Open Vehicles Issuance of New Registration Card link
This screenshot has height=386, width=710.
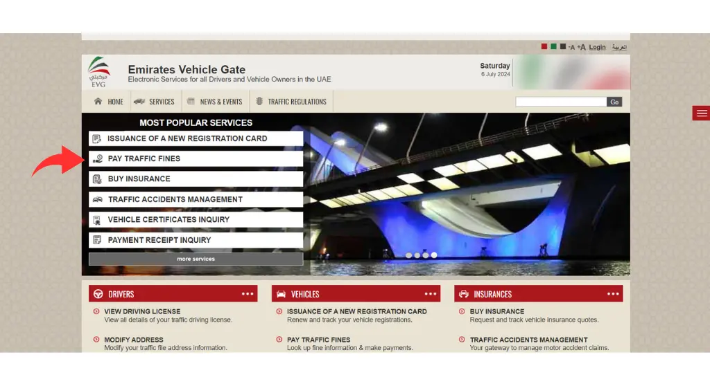click(357, 311)
